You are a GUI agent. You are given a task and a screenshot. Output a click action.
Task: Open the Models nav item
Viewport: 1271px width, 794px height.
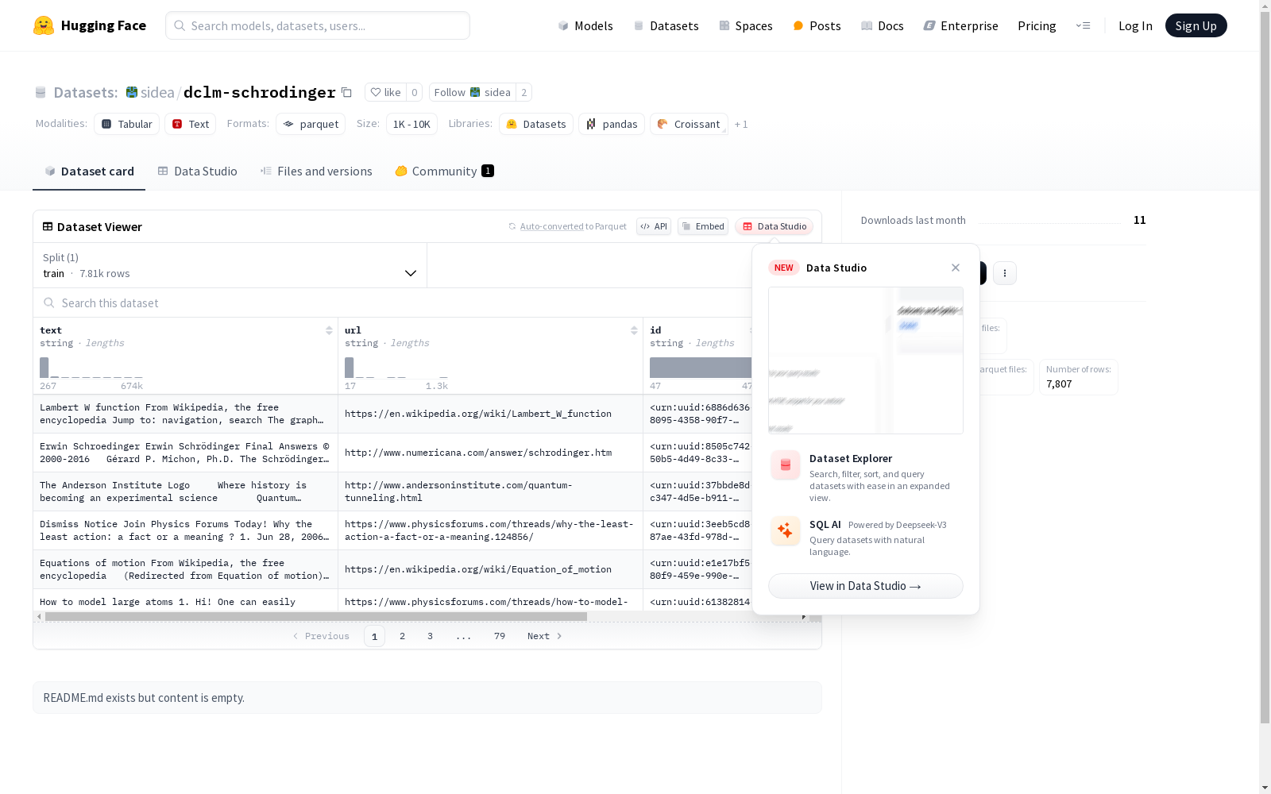(x=585, y=25)
